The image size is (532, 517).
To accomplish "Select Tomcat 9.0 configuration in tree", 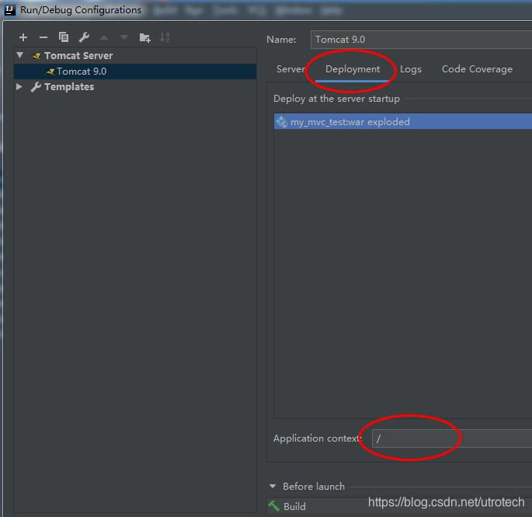I will click(x=135, y=72).
